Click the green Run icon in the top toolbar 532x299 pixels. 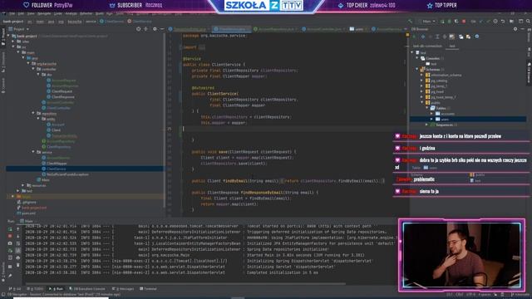tap(442, 22)
